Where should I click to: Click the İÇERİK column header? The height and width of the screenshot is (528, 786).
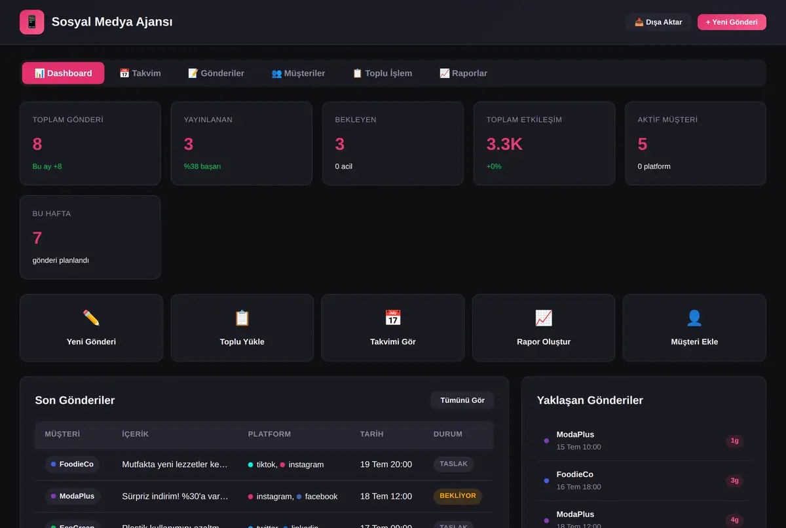(x=136, y=434)
